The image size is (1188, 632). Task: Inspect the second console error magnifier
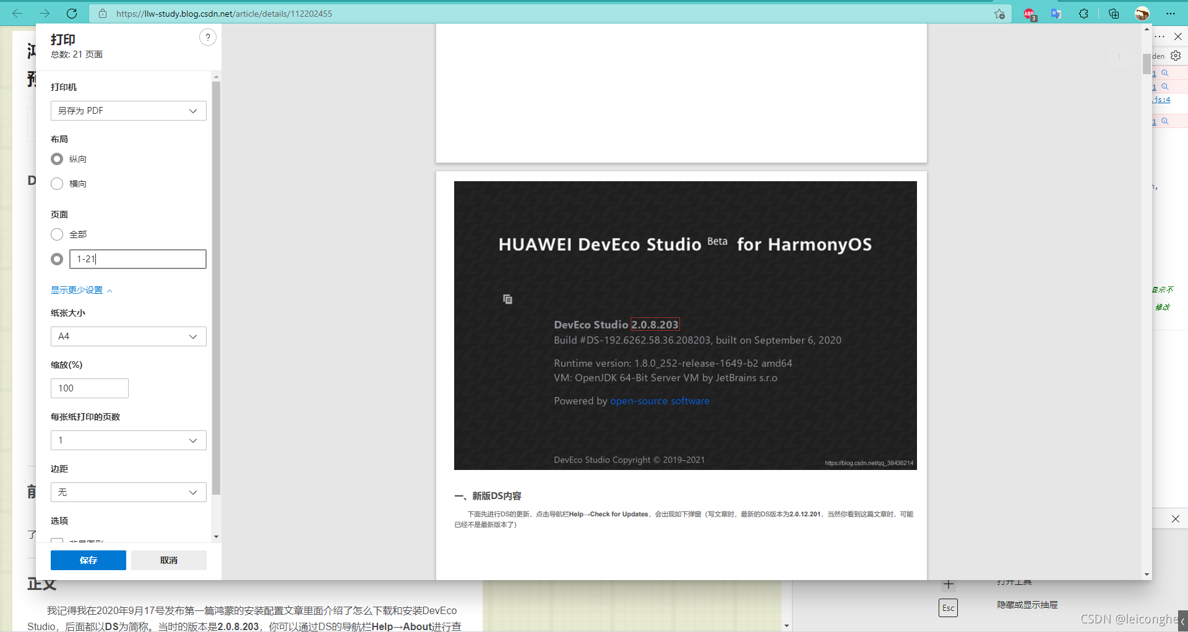(1165, 87)
